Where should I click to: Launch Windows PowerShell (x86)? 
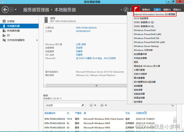click(x=147, y=34)
